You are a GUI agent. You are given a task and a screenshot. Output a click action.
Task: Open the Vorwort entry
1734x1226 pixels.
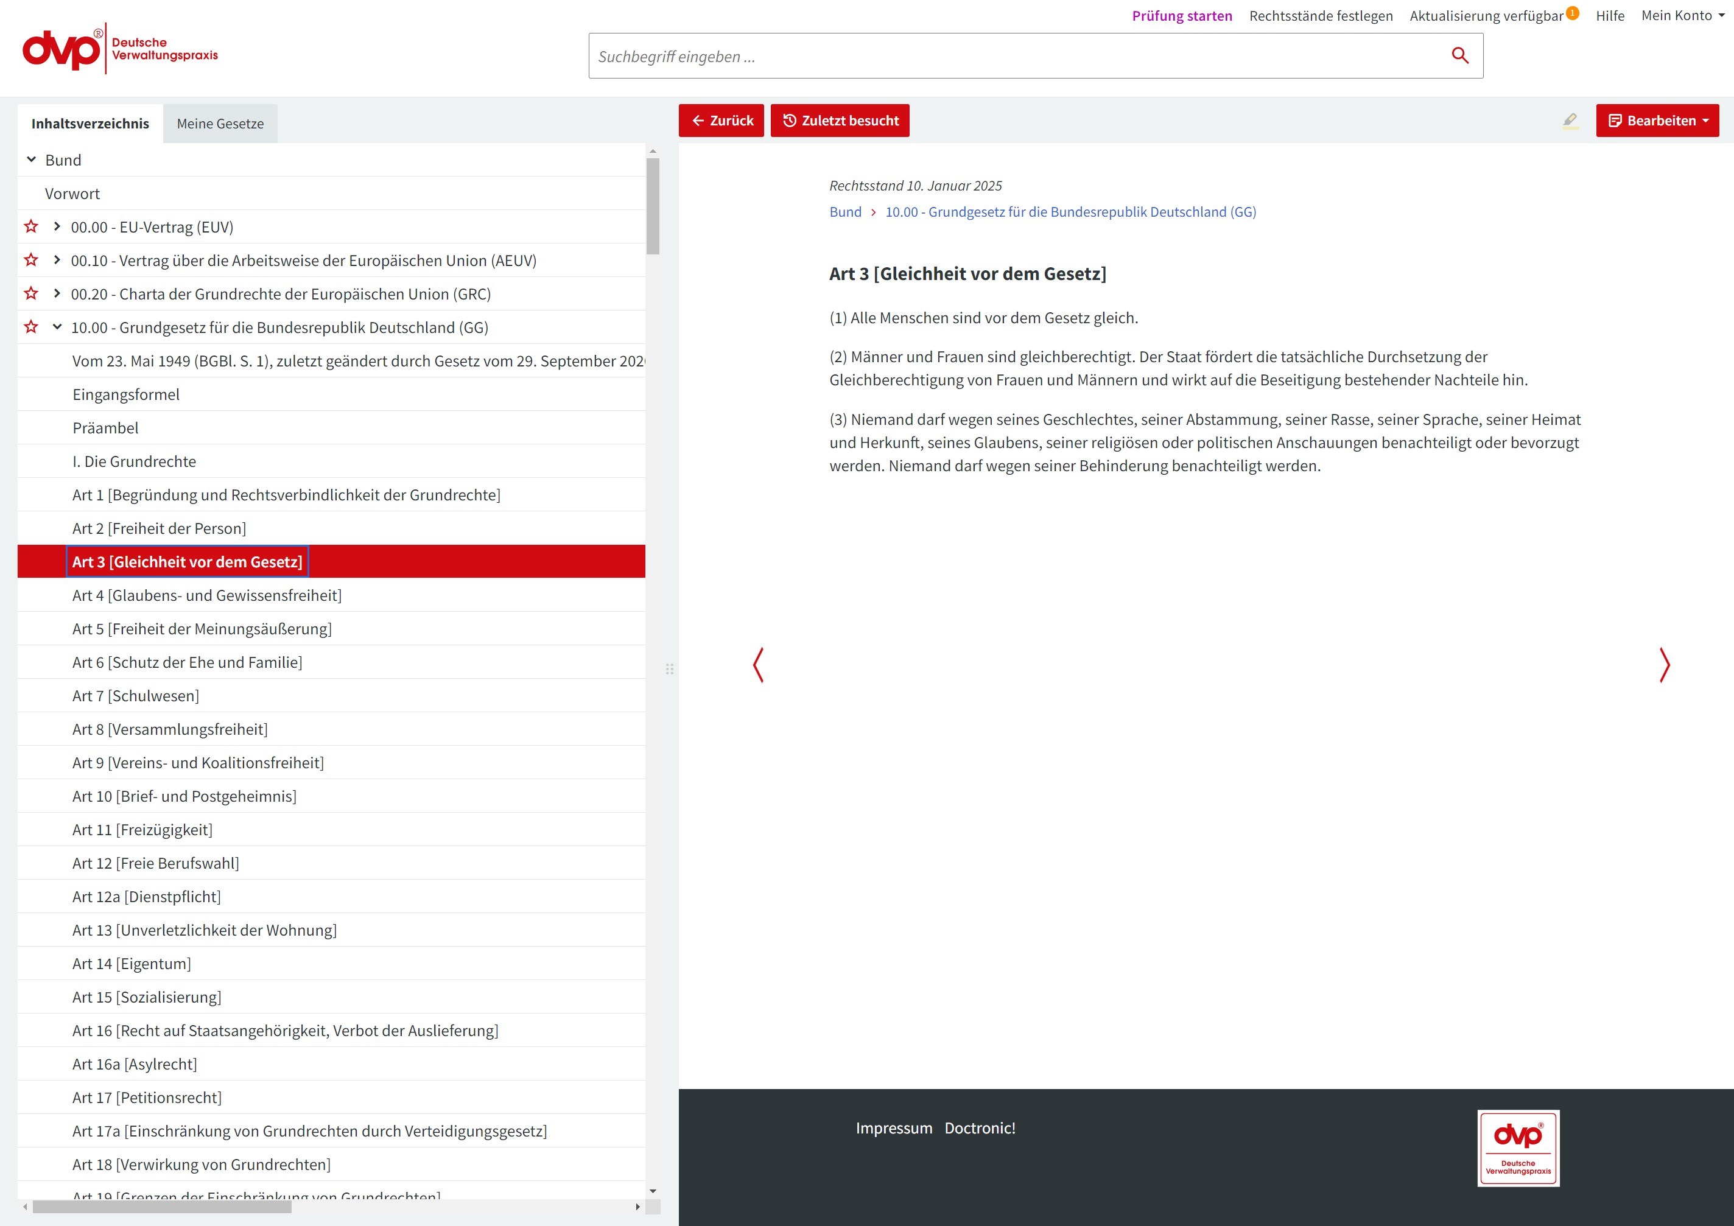pyautogui.click(x=72, y=193)
